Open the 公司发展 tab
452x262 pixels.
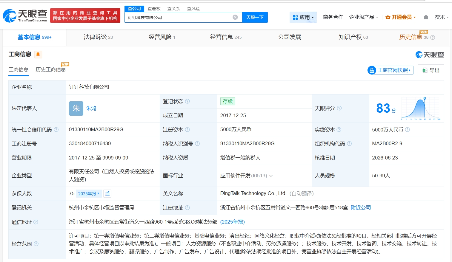pyautogui.click(x=290, y=37)
